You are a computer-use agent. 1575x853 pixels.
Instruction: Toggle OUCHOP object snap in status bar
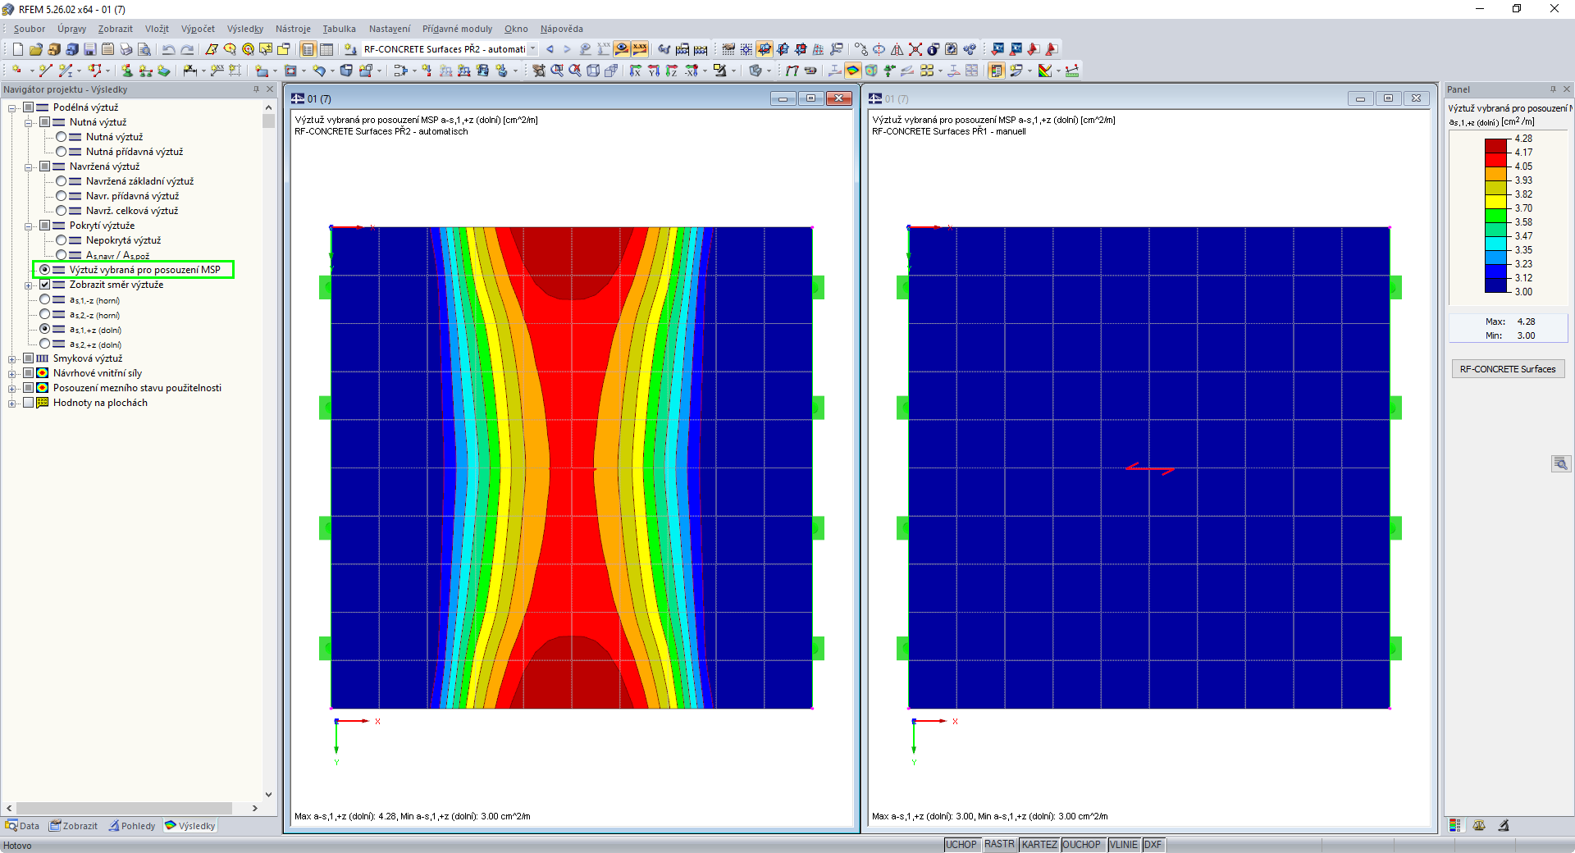point(1082,845)
